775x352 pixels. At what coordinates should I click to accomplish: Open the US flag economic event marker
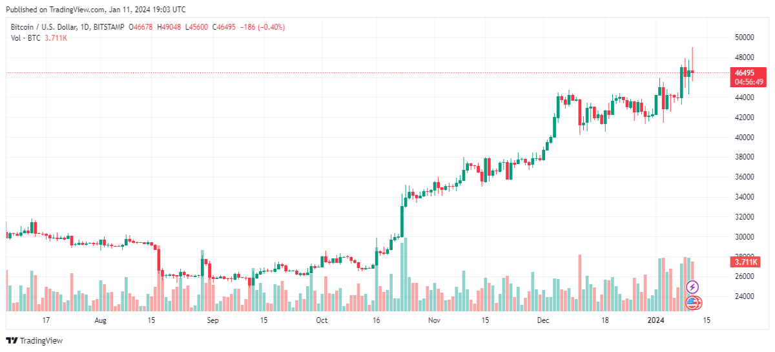692,302
